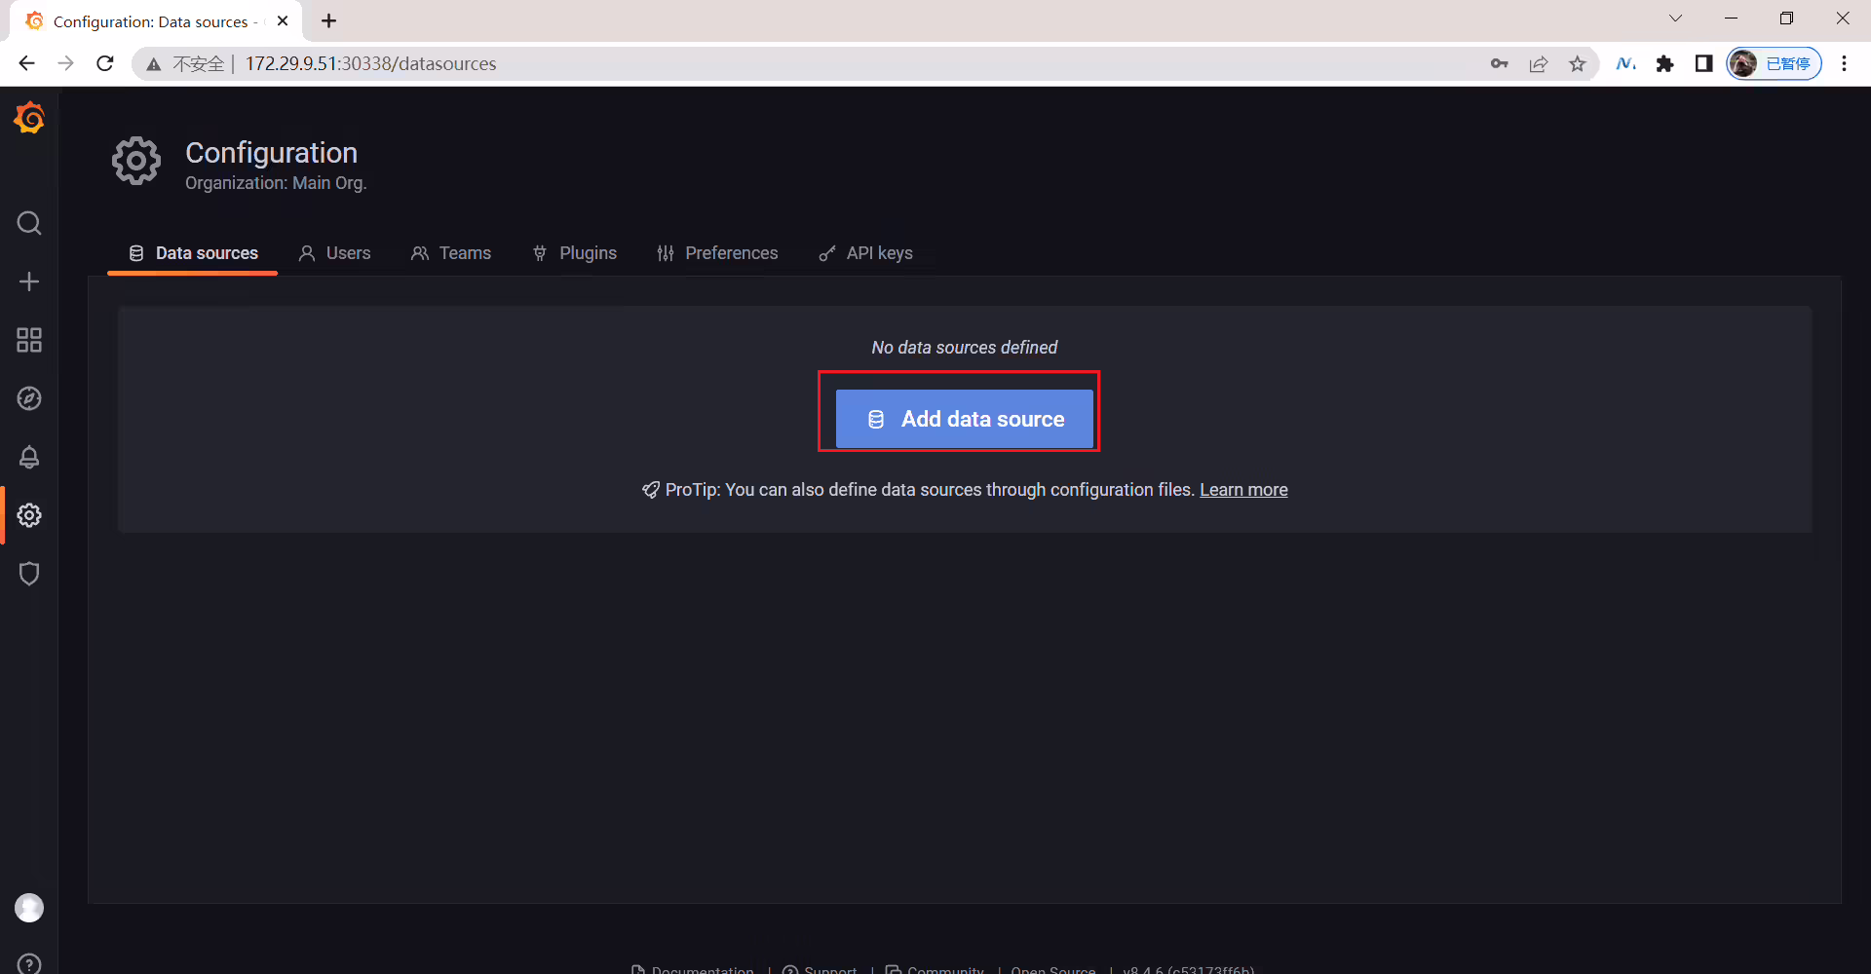The width and height of the screenshot is (1871, 974).
Task: Open the Alerting bell icon
Action: tap(29, 457)
